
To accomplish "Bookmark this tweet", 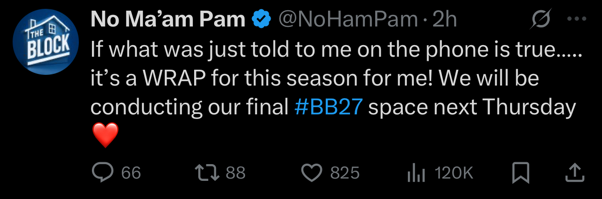I will pyautogui.click(x=521, y=173).
